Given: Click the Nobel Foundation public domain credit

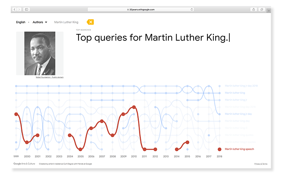Looking at the screenshot, I should point(50,77).
